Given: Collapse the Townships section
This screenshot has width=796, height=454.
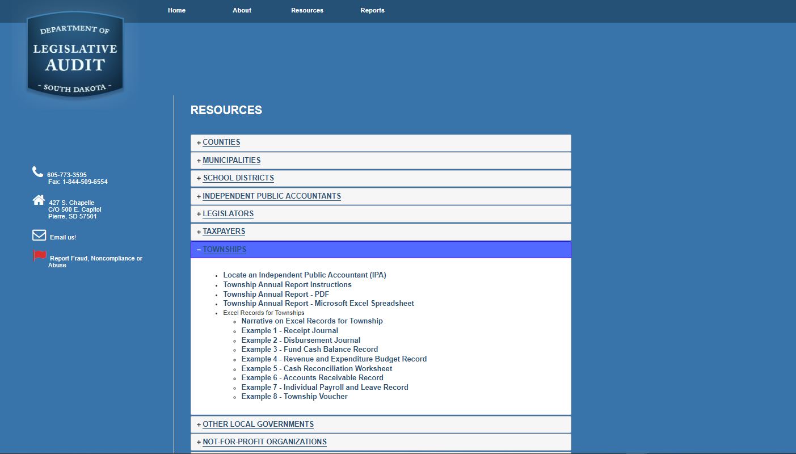Looking at the screenshot, I should [x=224, y=250].
